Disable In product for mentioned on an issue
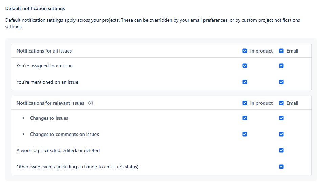322x186 pixels. click(x=245, y=82)
